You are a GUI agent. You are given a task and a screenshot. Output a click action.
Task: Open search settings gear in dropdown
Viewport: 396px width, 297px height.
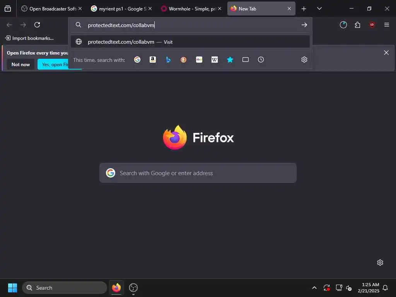tap(304, 60)
